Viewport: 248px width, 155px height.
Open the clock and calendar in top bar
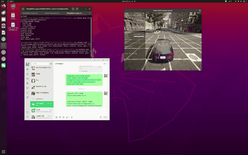[128, 1]
